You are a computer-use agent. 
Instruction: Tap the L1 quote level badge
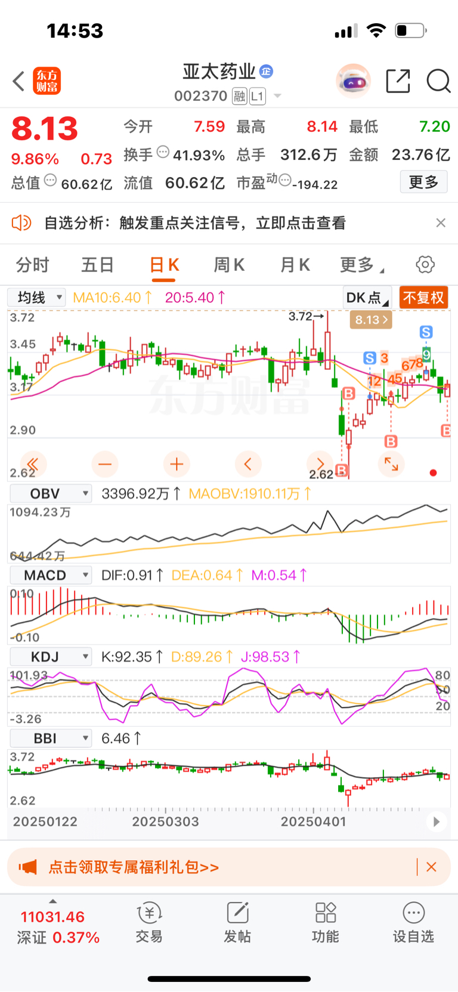[257, 96]
